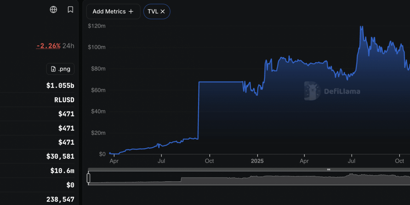Viewport: 410px width, 205px height.
Task: Download chart using the .png button
Action: [60, 69]
